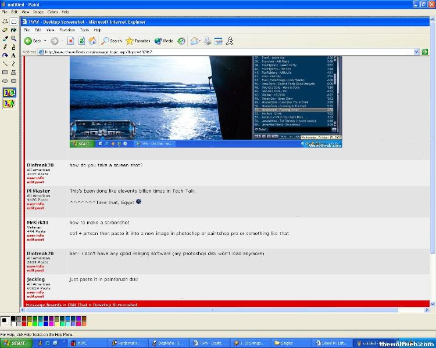Expand the address bar dropdown arrow
Screen dimensions: 436x348
[x=417, y=52]
